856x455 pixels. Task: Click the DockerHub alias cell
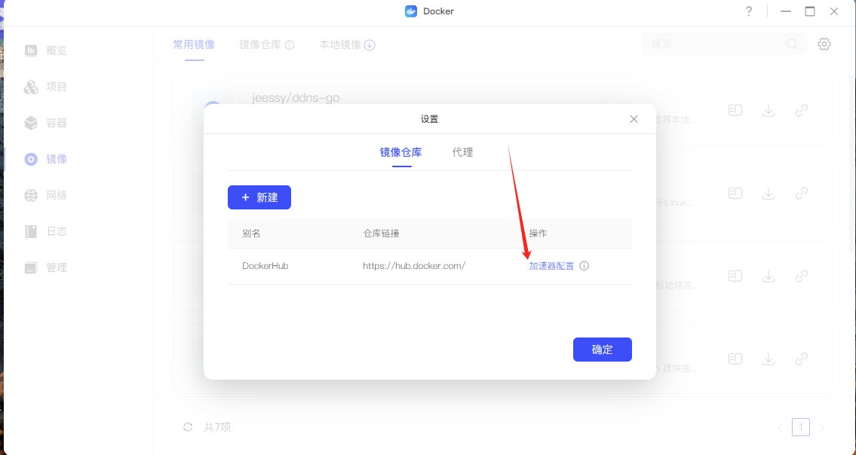pyautogui.click(x=265, y=266)
